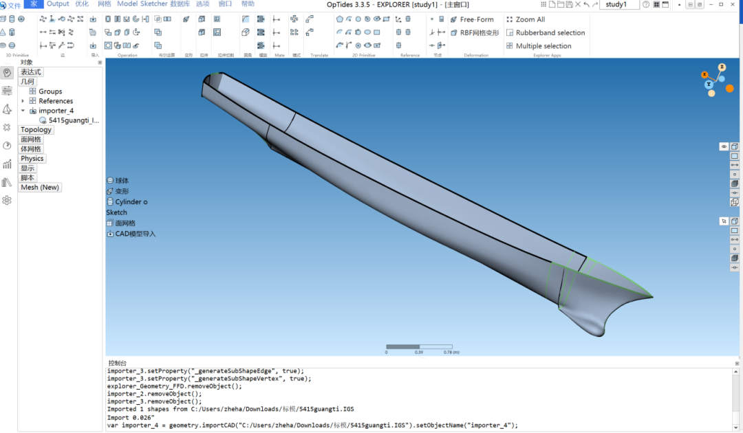This screenshot has width=743, height=433.
Task: Select the 5415guangti_I... geometry item
Action: click(74, 120)
